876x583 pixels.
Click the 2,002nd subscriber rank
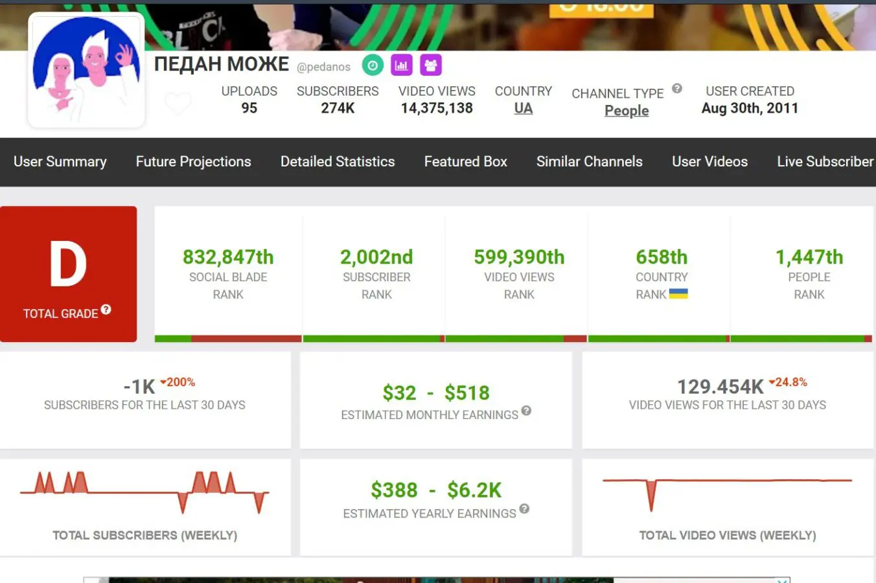[376, 257]
